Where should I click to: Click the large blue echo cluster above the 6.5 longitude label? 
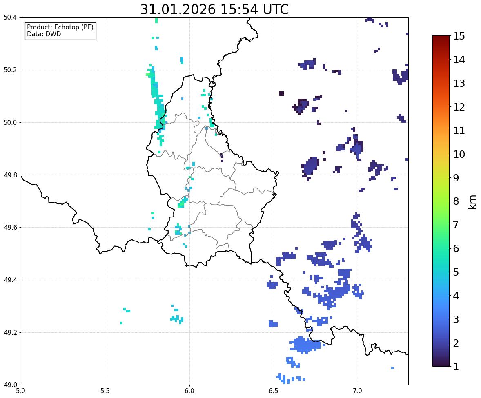(305, 345)
